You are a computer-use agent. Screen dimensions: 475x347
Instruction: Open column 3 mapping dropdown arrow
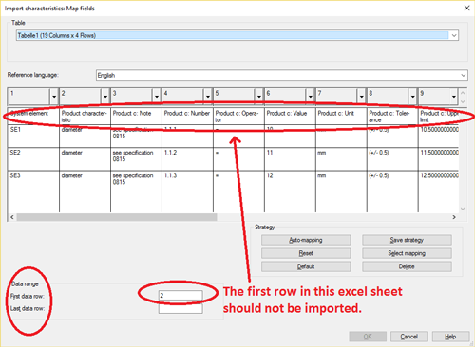point(157,96)
